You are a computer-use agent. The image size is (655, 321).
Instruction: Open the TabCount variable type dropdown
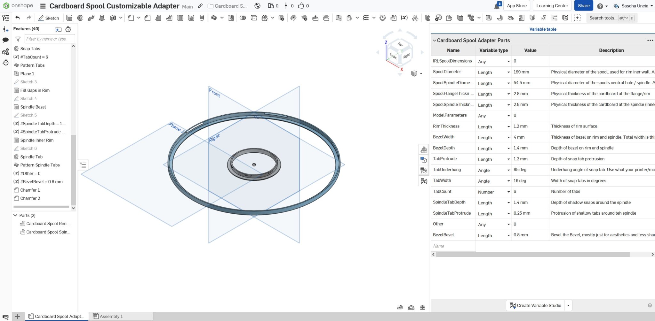(508, 192)
